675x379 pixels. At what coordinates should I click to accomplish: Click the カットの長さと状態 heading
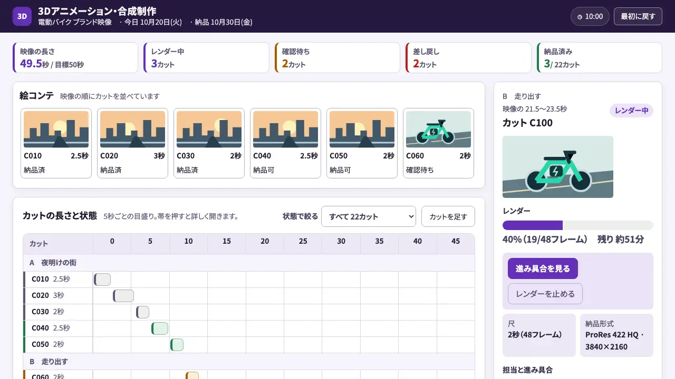tap(60, 216)
